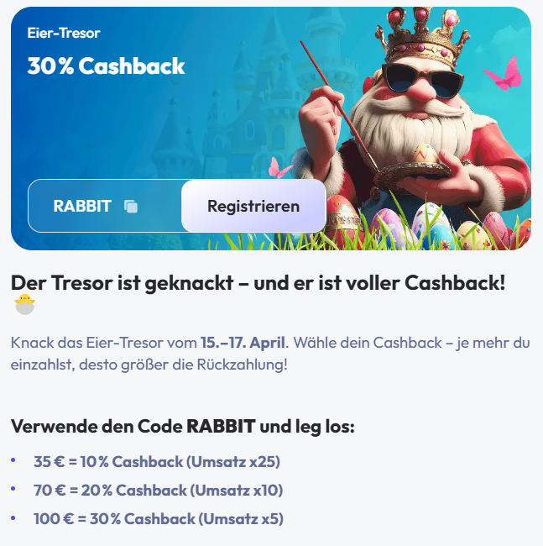543x546 pixels.
Task: Click the colorful Easter eggs in the grass
Action: click(x=428, y=223)
